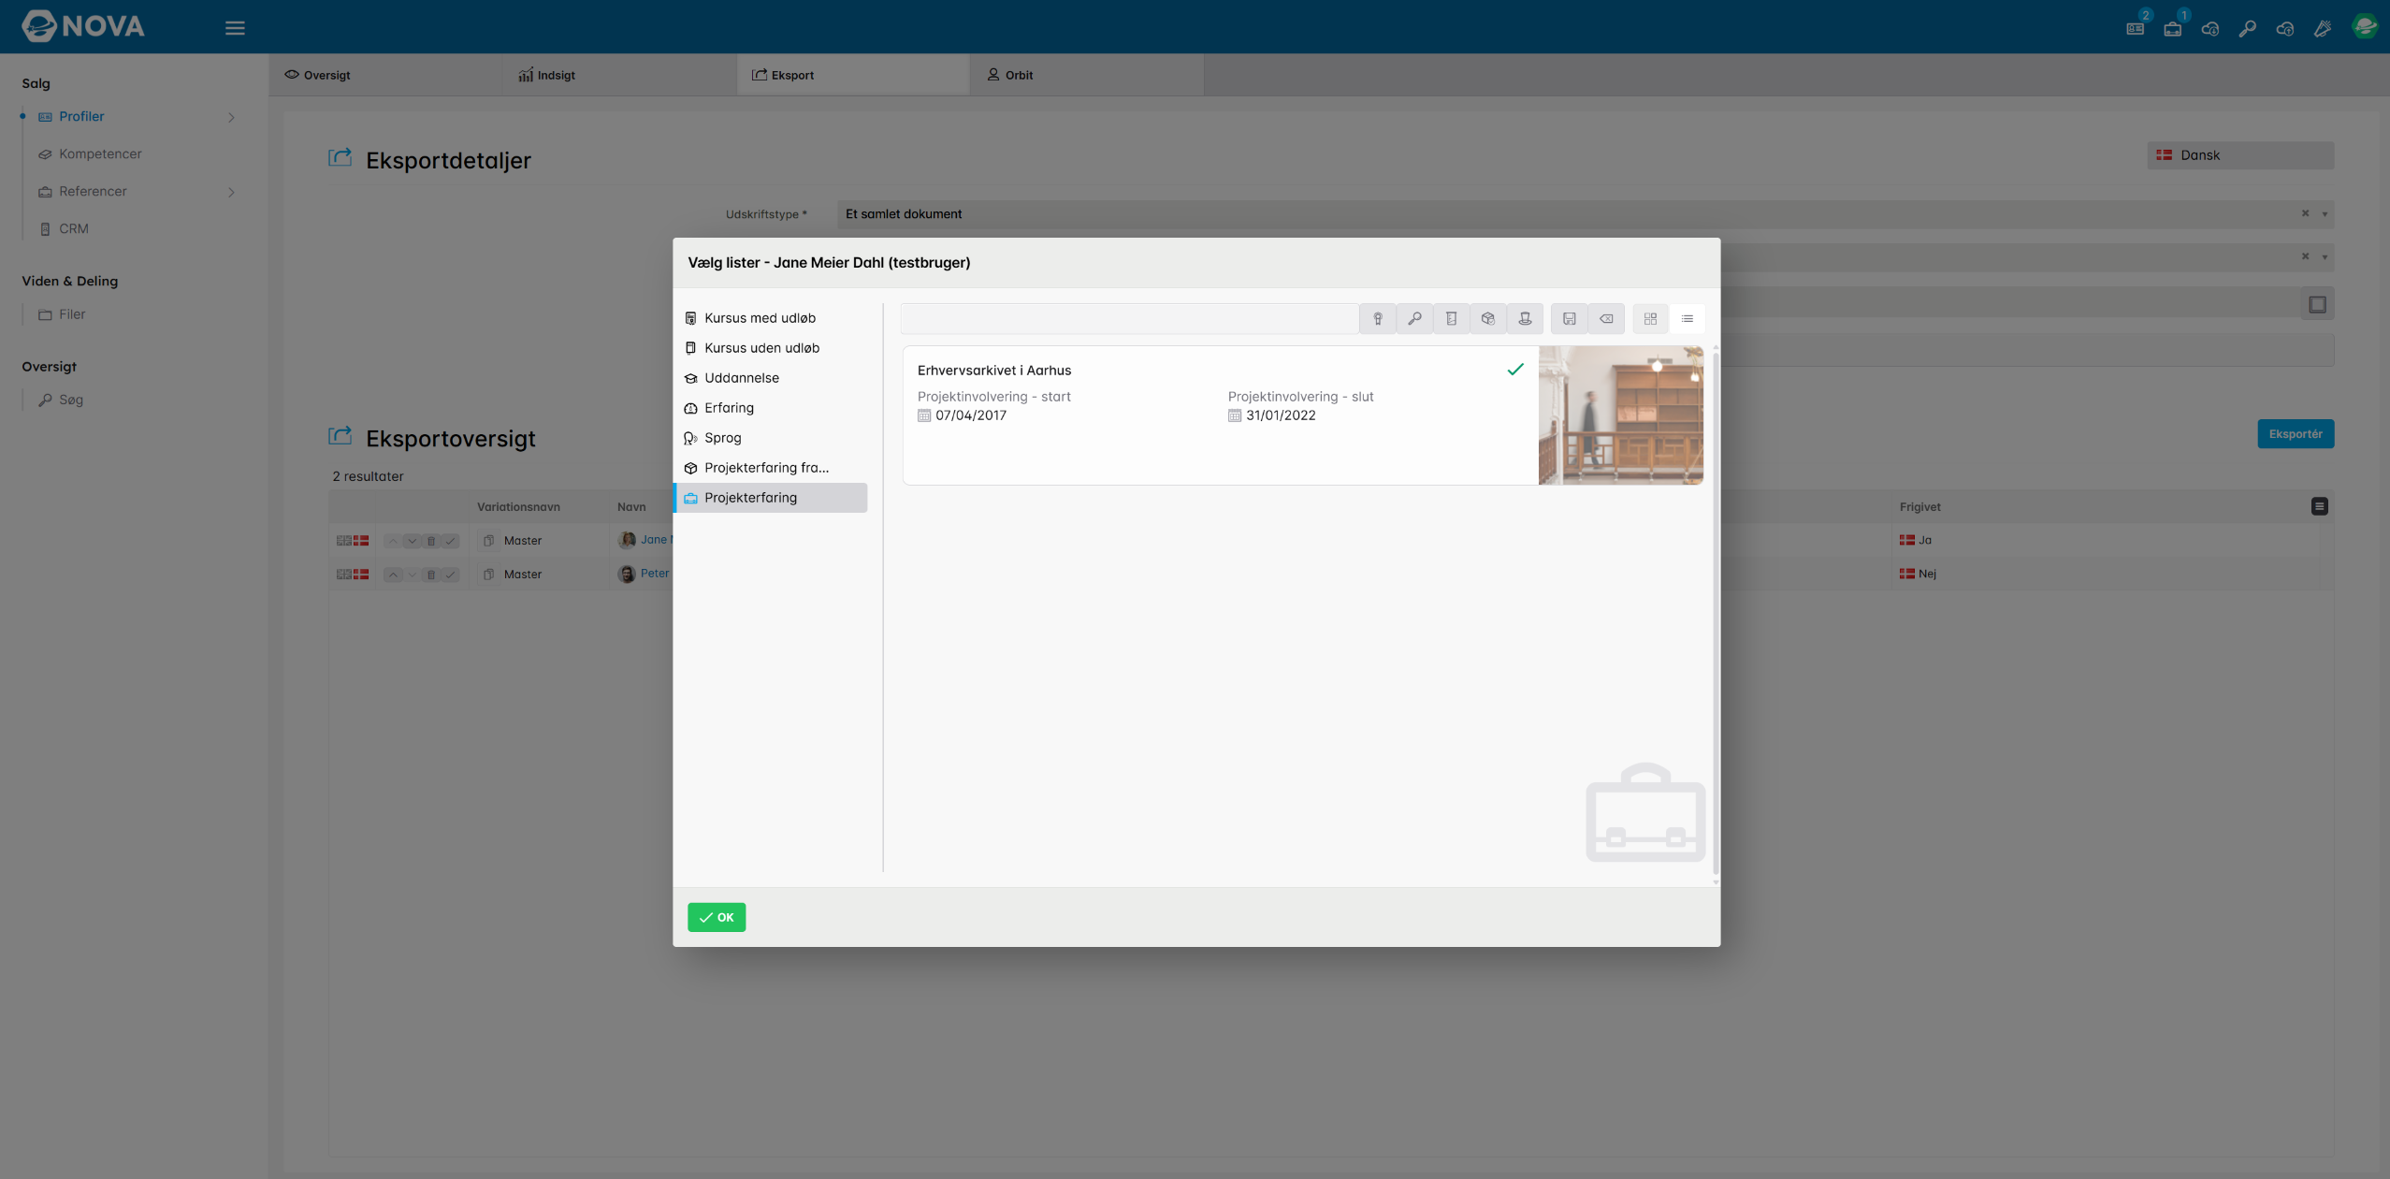Click the award ribbon filter icon in the dialog toolbar

pyautogui.click(x=1377, y=319)
